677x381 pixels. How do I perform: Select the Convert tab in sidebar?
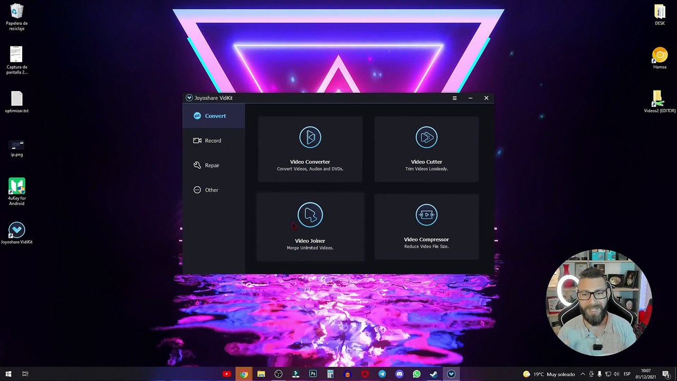coord(214,116)
